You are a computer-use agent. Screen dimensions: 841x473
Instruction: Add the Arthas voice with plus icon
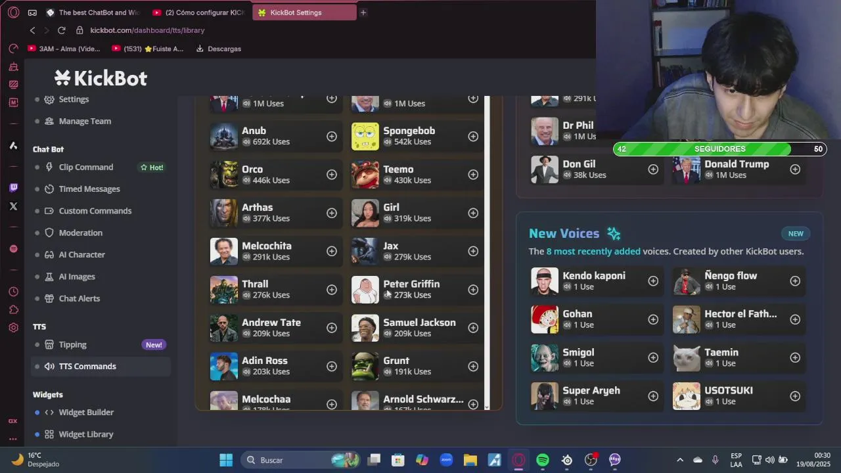tap(332, 213)
